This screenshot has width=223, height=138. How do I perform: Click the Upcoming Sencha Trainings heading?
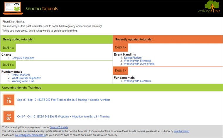22,88
